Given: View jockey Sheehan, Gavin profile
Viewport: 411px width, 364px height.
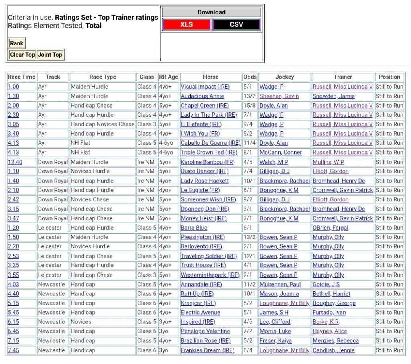Looking at the screenshot, I should click(279, 96).
